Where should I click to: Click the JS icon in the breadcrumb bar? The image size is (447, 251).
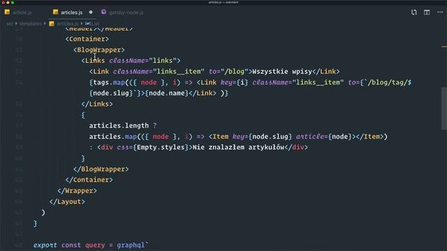52,24
